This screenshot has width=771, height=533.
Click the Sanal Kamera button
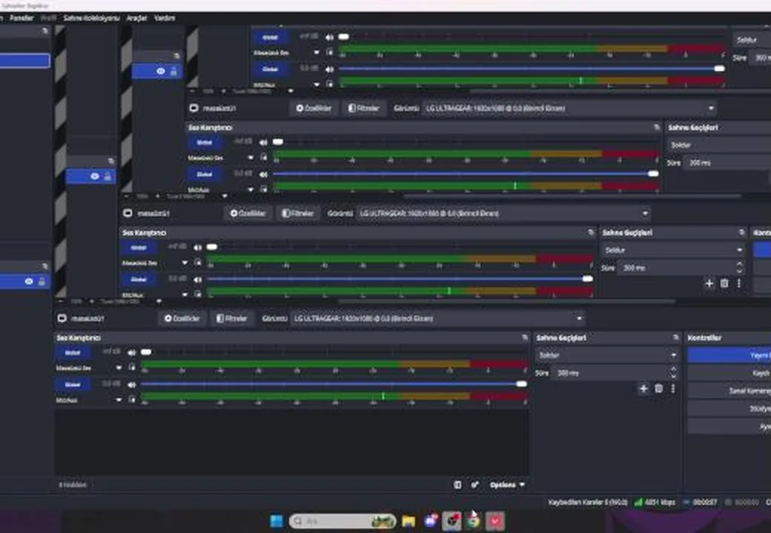click(729, 391)
